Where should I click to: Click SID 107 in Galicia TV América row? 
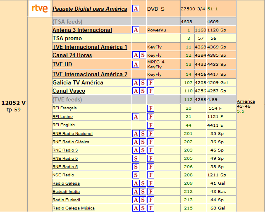(188, 83)
